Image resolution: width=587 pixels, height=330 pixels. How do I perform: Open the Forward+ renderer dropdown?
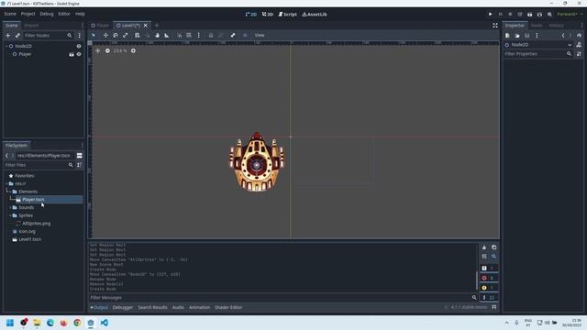click(570, 15)
